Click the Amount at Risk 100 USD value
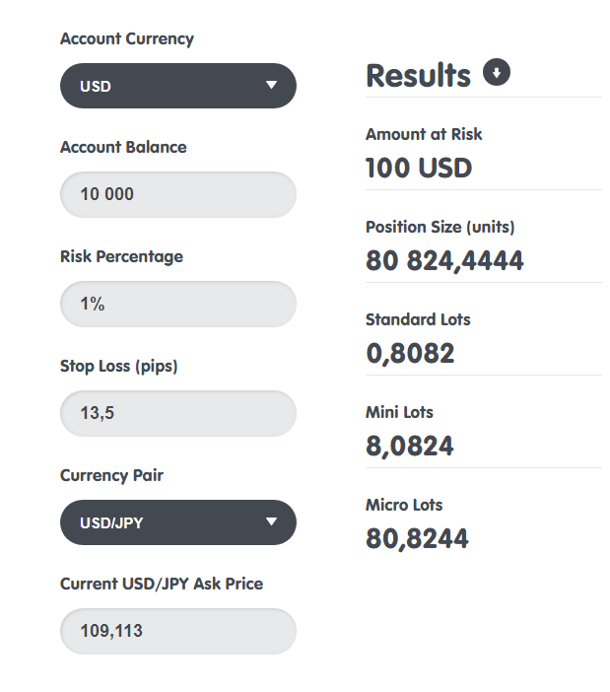610x692 pixels. coord(419,168)
